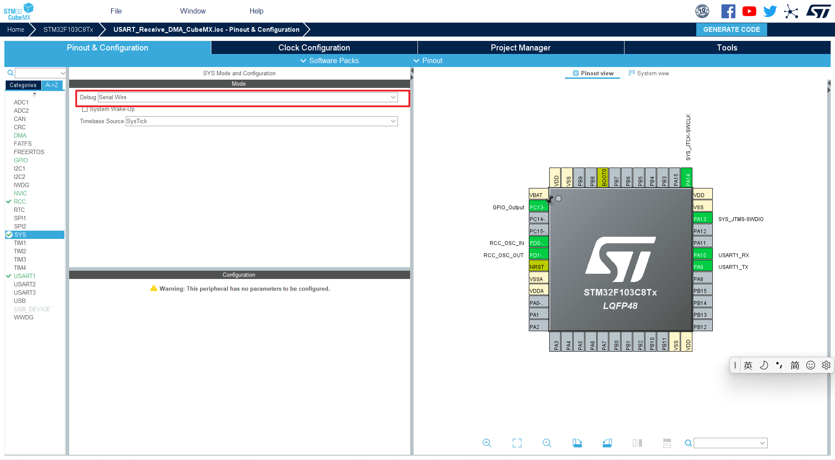This screenshot has width=835, height=460.
Task: Open the Pinout & Configuration tab
Action: tap(107, 48)
